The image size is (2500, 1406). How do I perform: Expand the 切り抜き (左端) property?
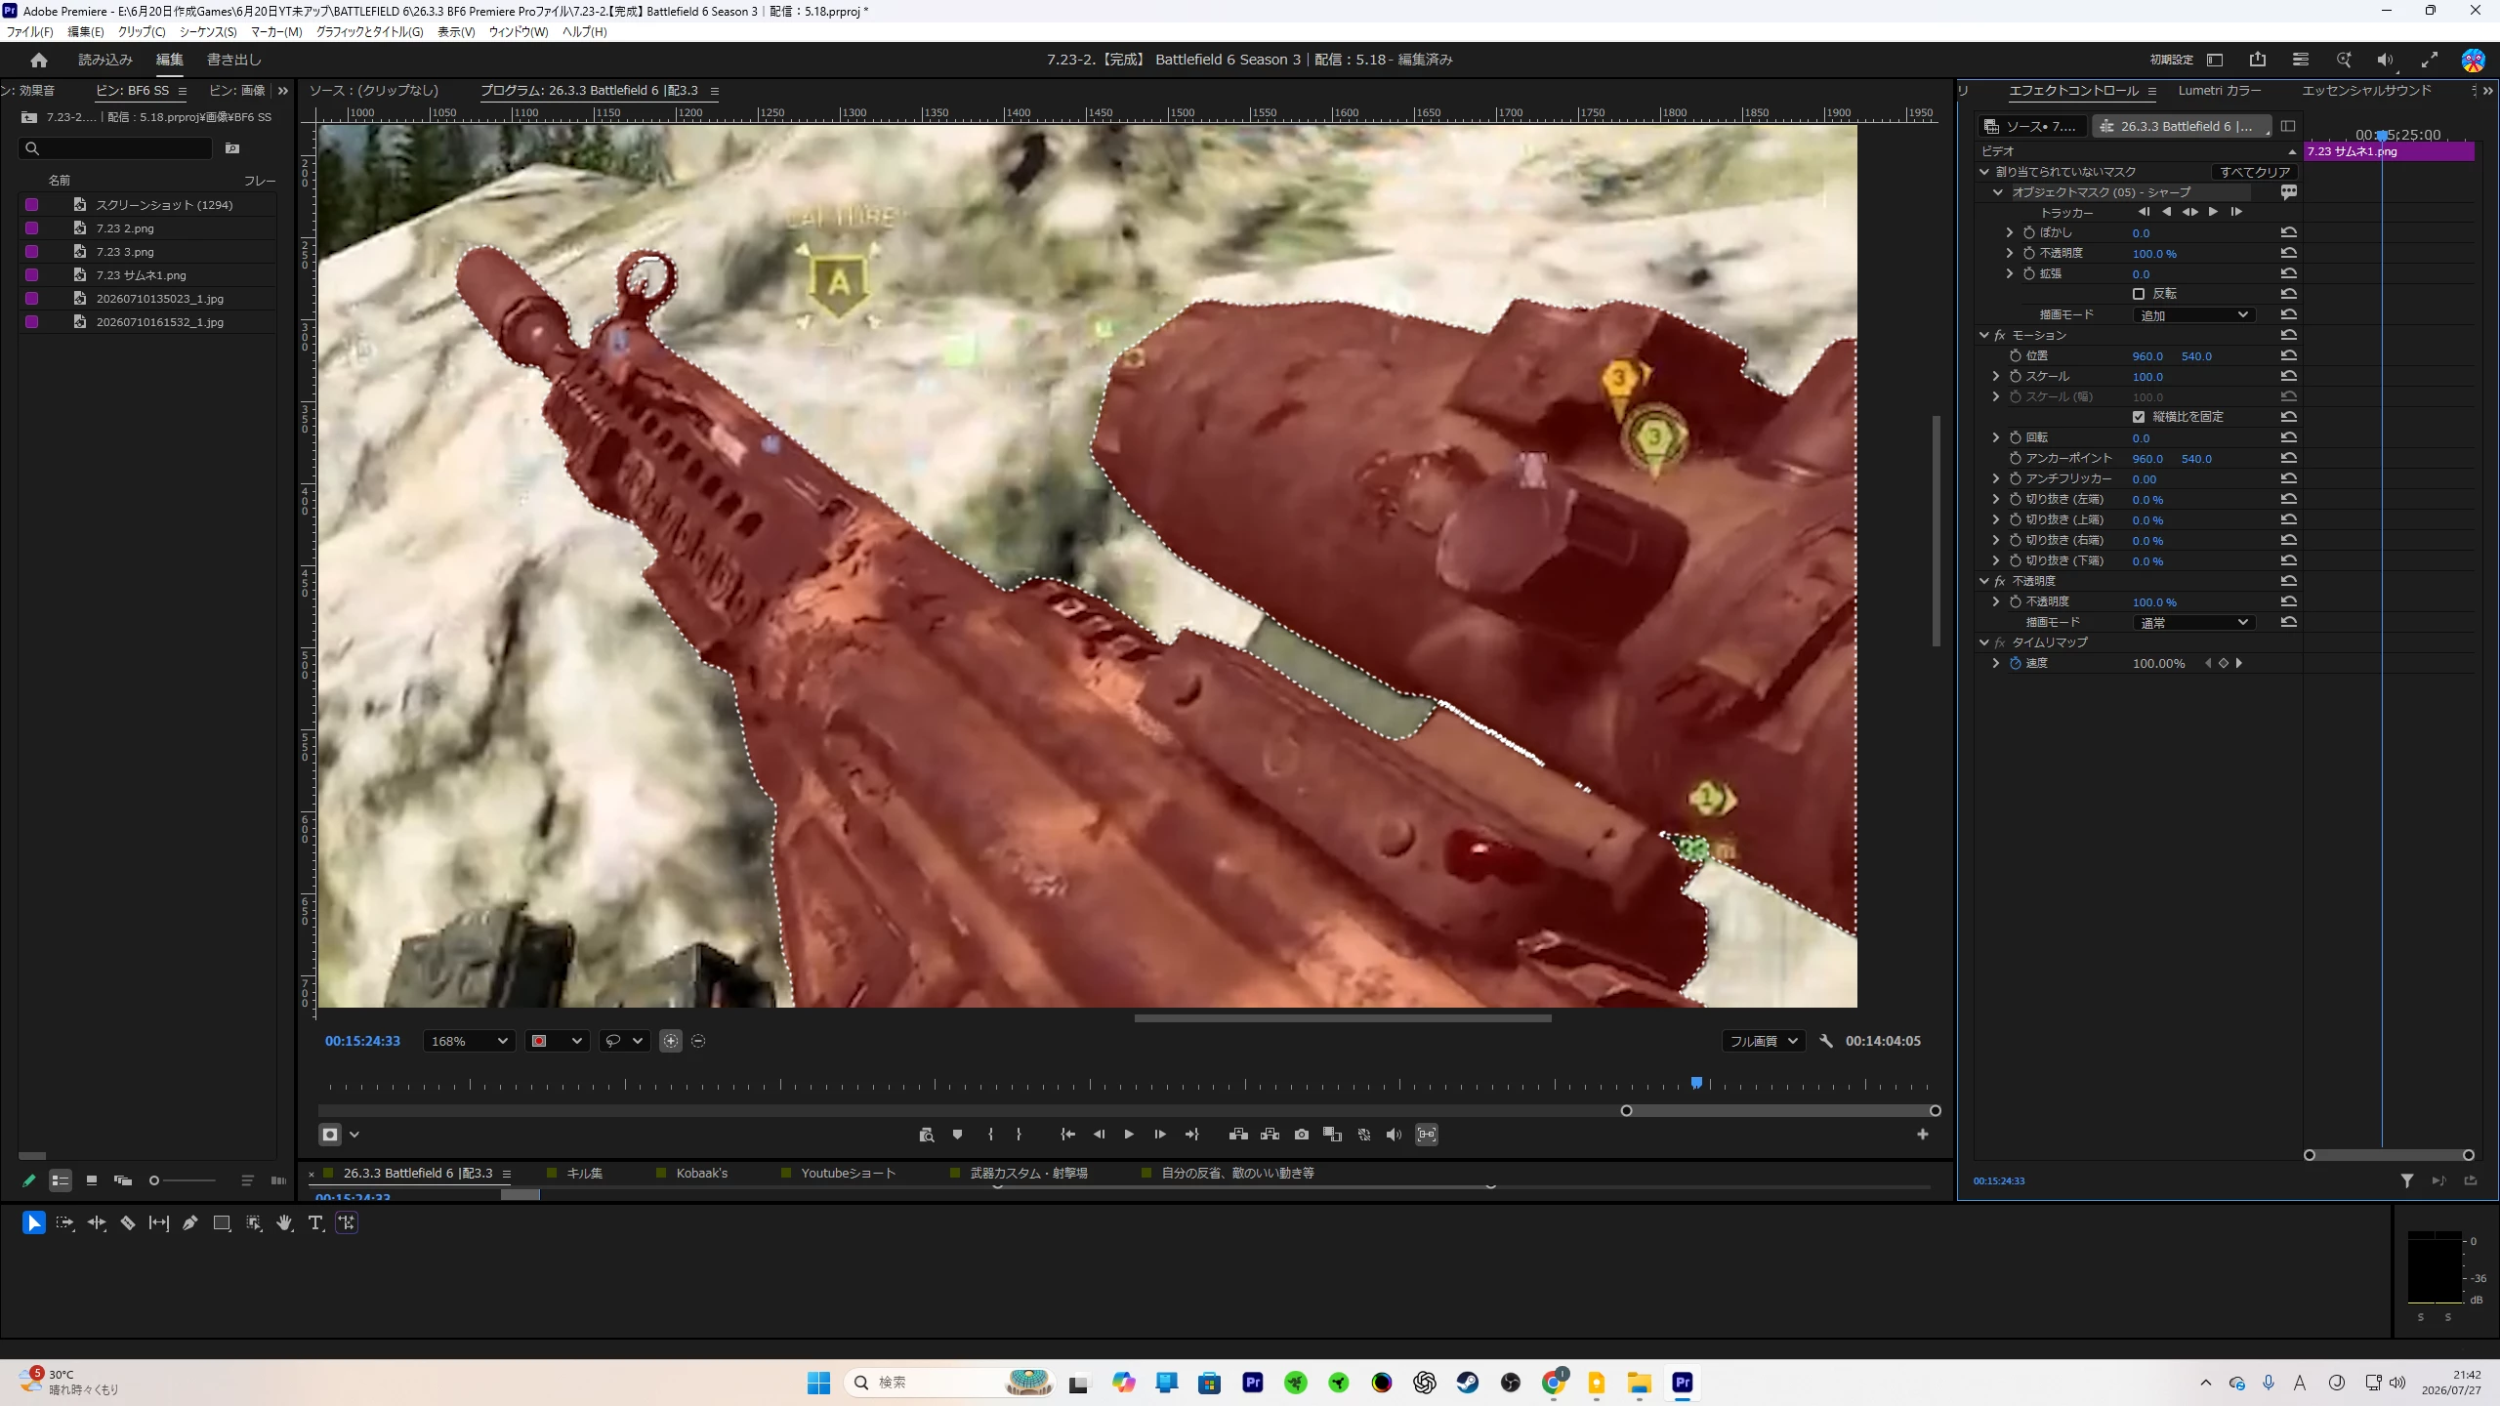1996,499
